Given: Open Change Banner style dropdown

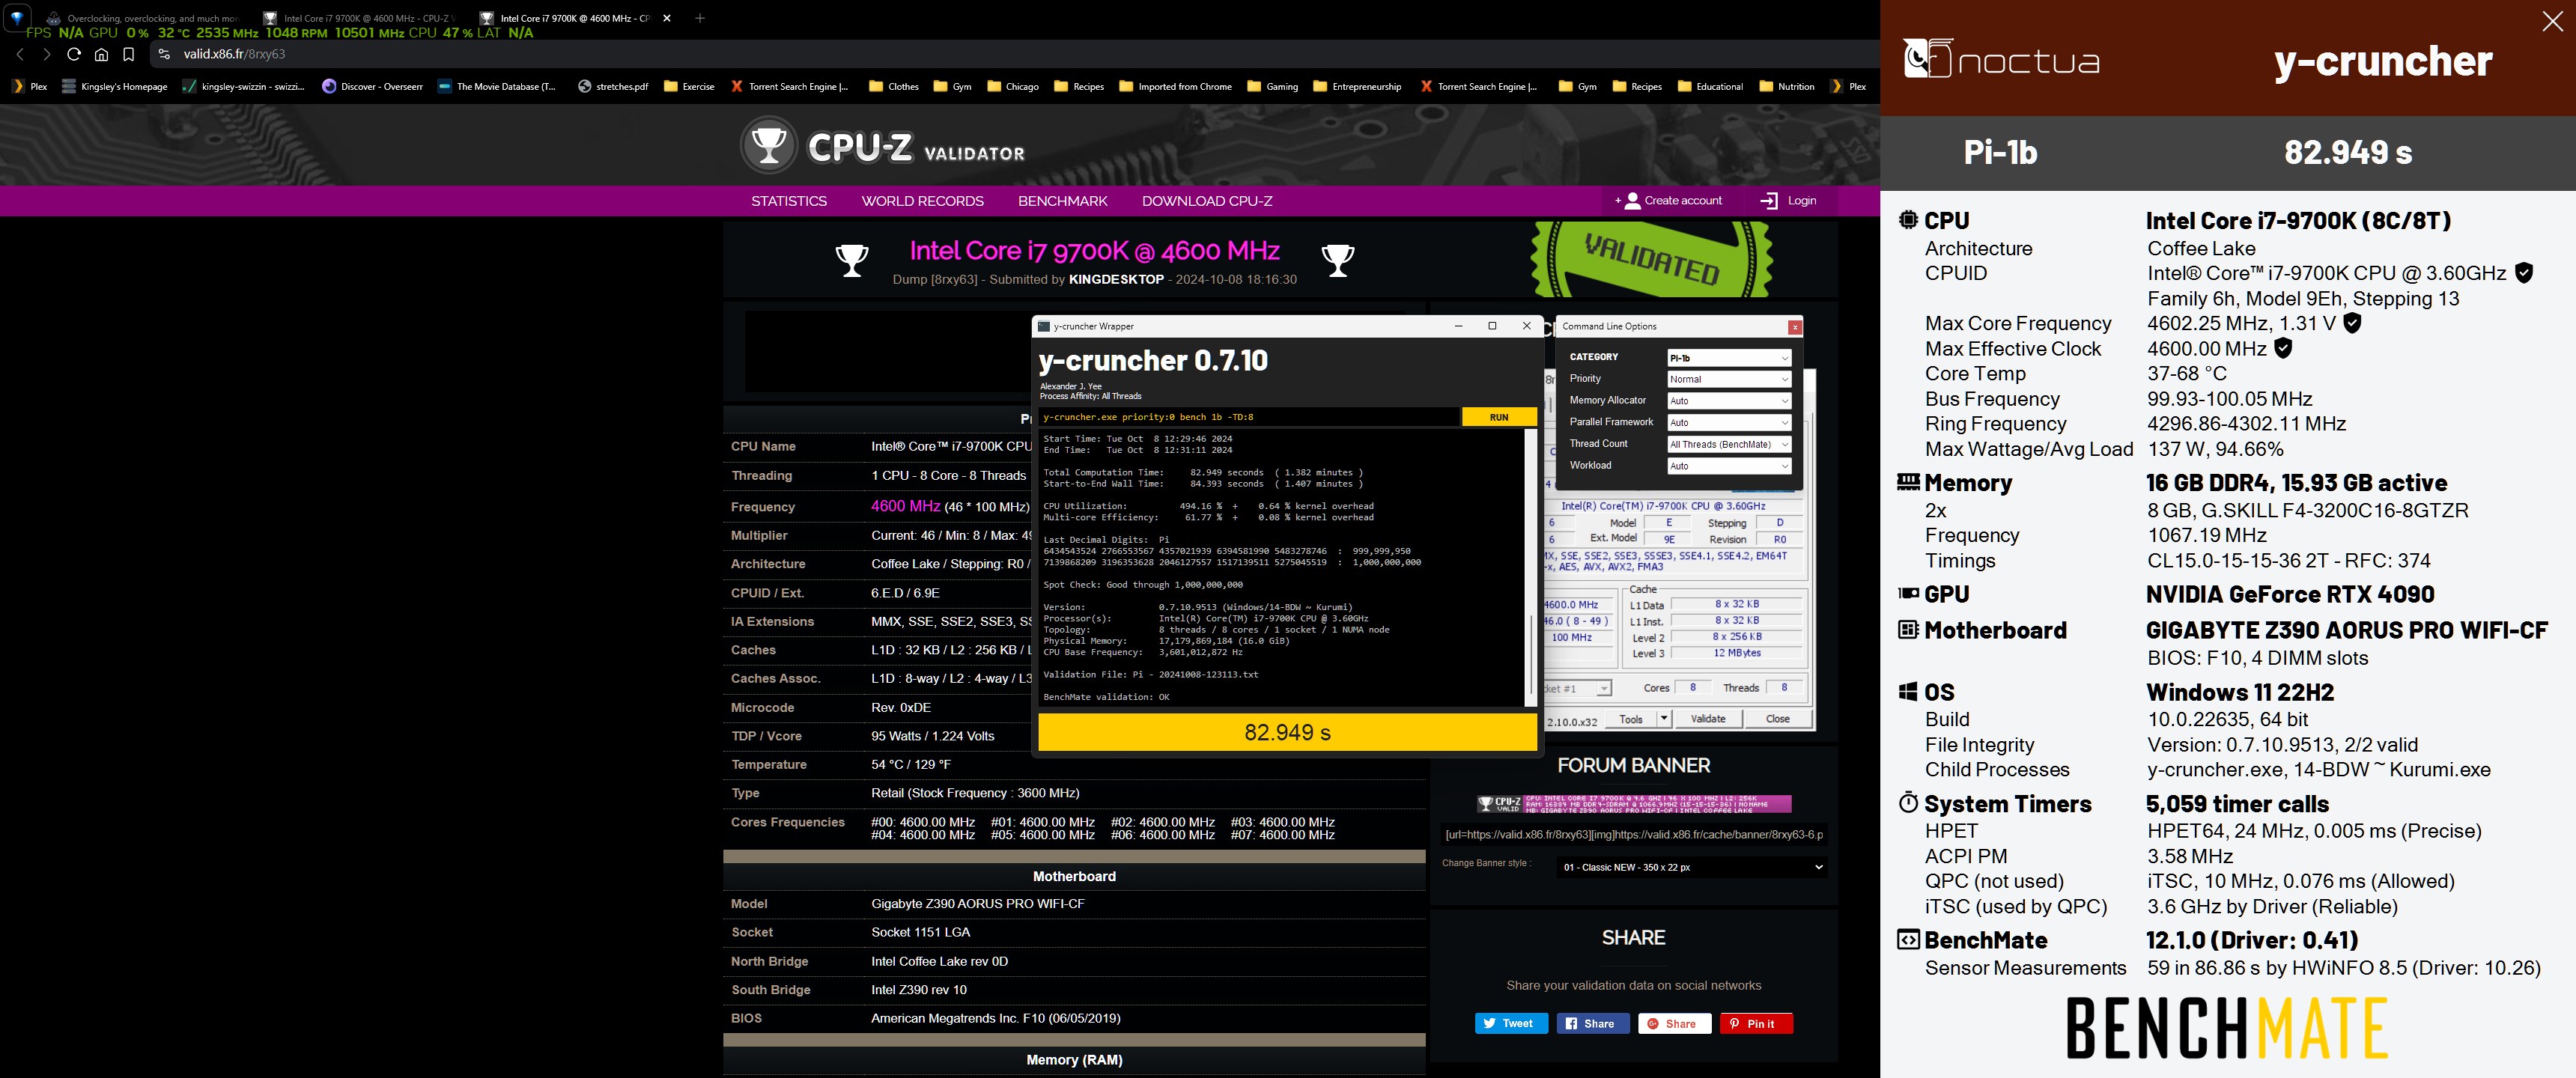Looking at the screenshot, I should point(1692,867).
